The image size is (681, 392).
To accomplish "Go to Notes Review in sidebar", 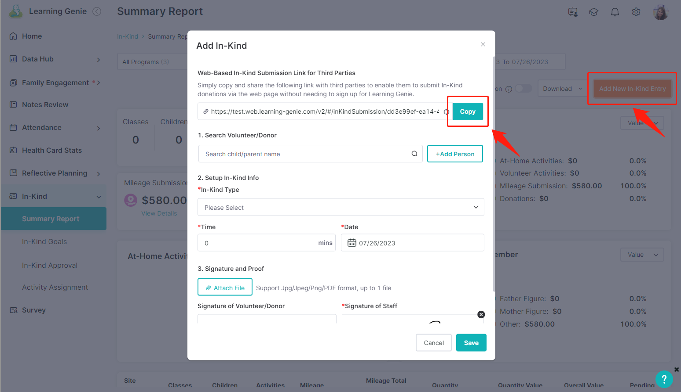I will click(45, 105).
